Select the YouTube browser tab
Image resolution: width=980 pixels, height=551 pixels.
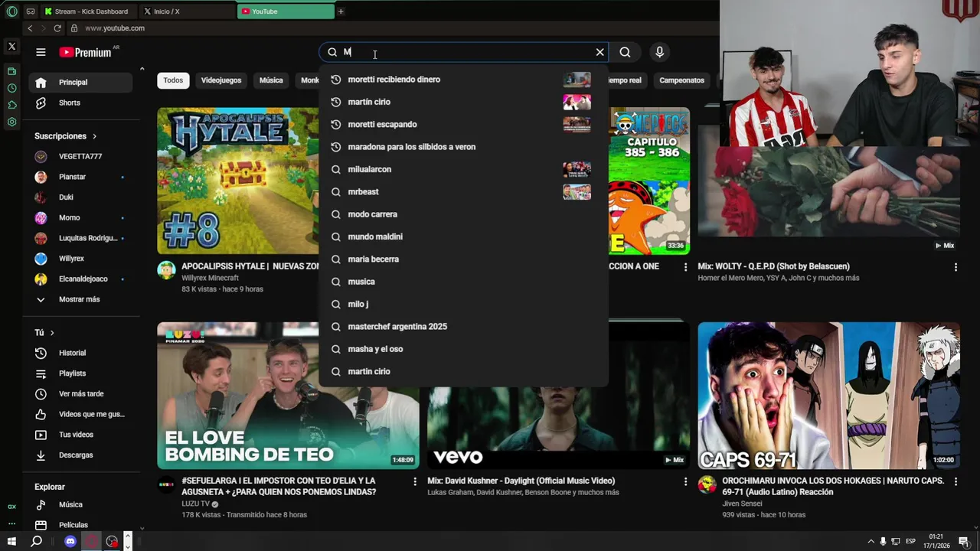286,11
